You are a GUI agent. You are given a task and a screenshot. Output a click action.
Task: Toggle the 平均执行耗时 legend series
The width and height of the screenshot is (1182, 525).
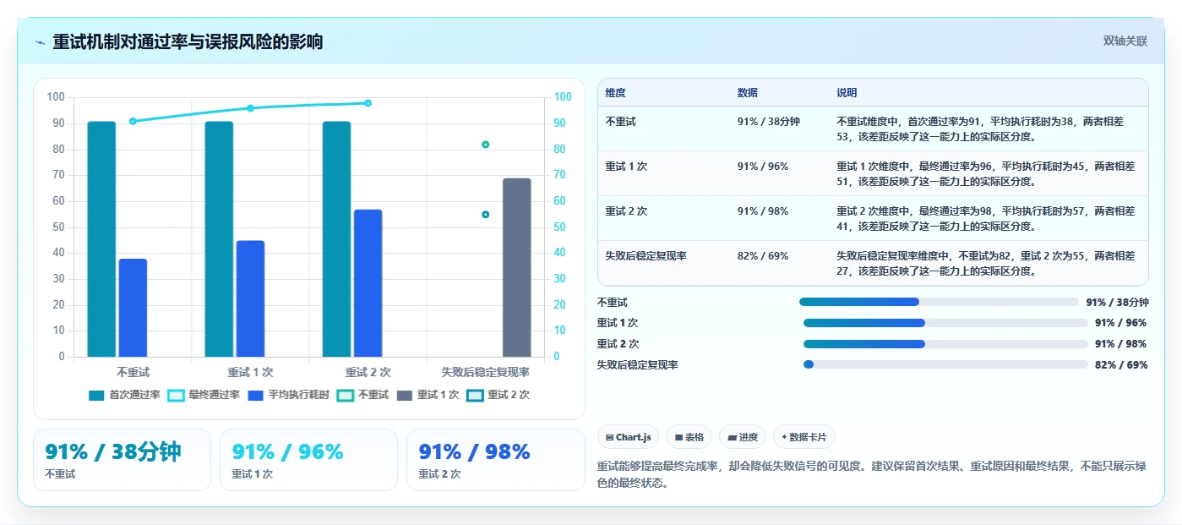click(289, 395)
